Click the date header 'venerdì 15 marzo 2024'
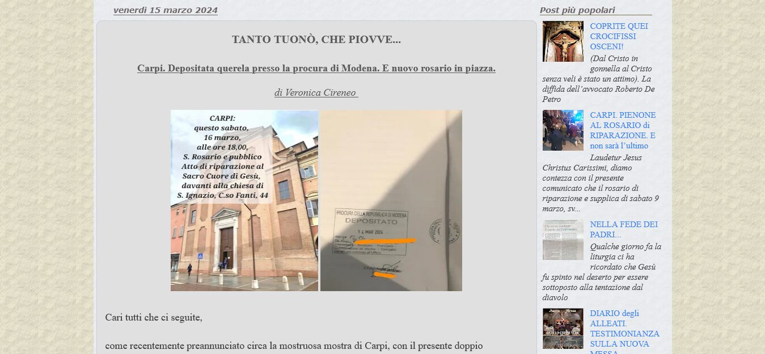Screen dimensions: 765x354 tap(166, 10)
